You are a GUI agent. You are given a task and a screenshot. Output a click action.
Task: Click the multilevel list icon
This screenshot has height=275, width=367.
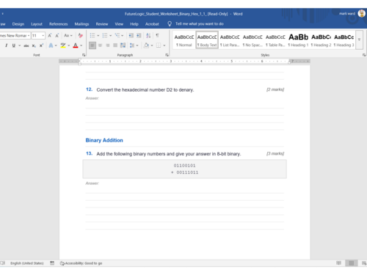(x=117, y=35)
